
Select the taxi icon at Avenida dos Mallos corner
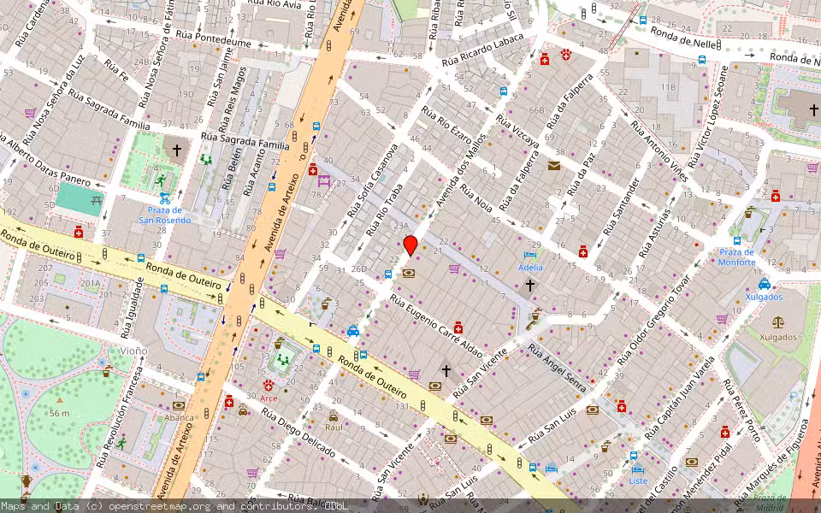tap(353, 330)
